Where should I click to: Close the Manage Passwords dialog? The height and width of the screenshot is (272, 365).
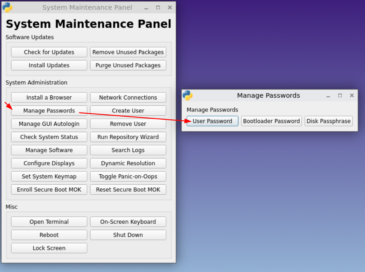352,96
